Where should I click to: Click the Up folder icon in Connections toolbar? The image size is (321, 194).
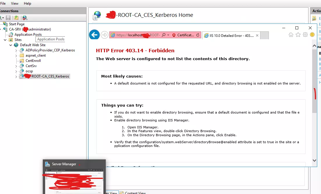(x=16, y=18)
